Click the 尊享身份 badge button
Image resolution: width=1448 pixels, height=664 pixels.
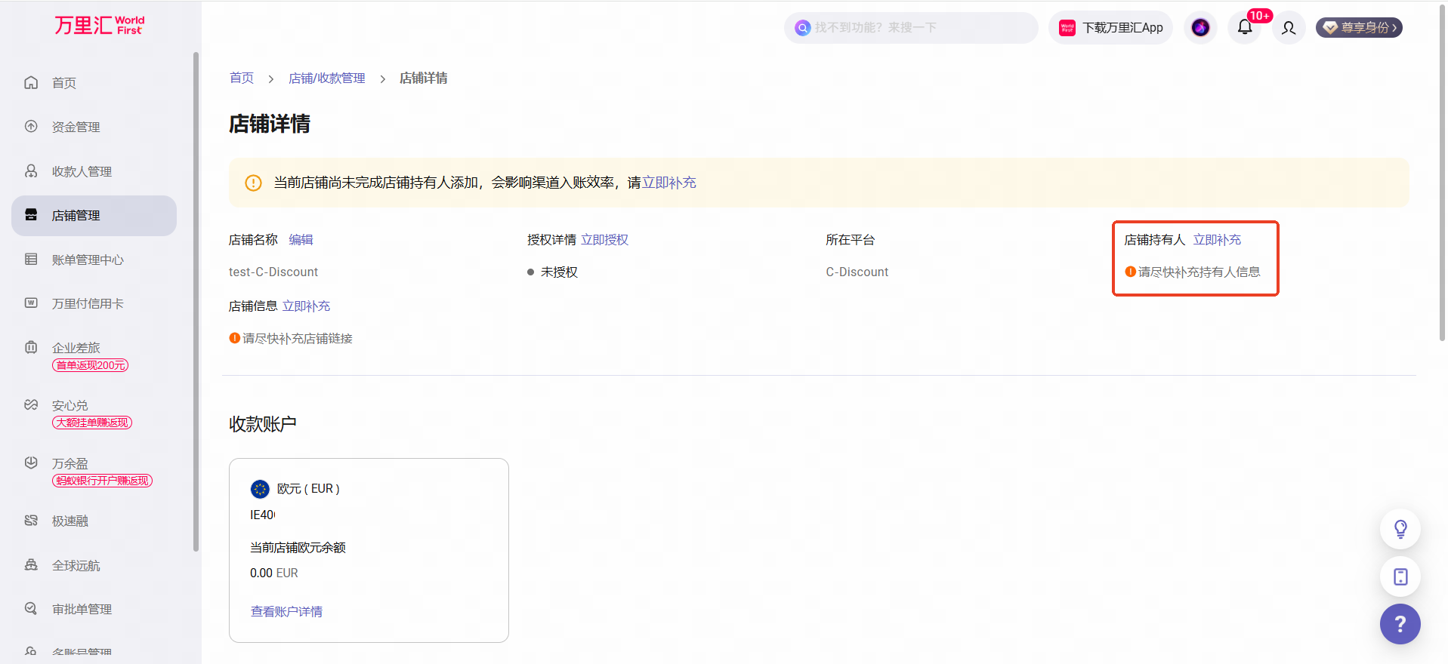point(1359,28)
